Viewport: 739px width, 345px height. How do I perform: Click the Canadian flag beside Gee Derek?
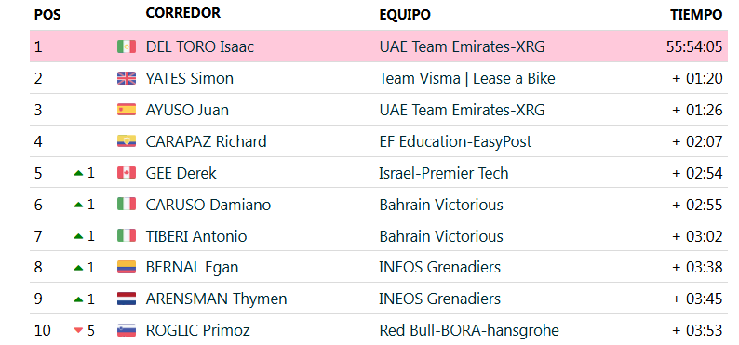pos(127,173)
